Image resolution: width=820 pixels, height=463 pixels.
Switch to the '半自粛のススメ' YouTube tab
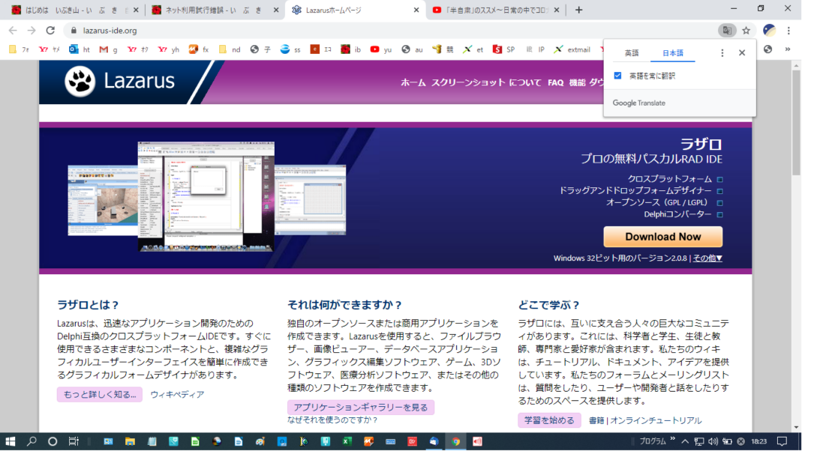[x=496, y=10]
